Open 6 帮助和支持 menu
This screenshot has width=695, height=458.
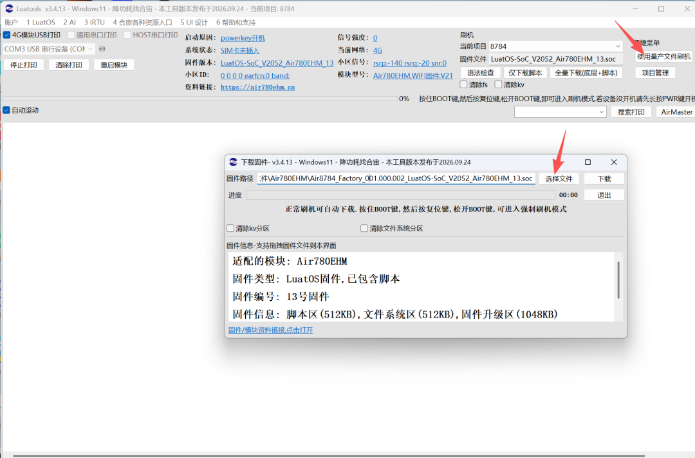(236, 22)
